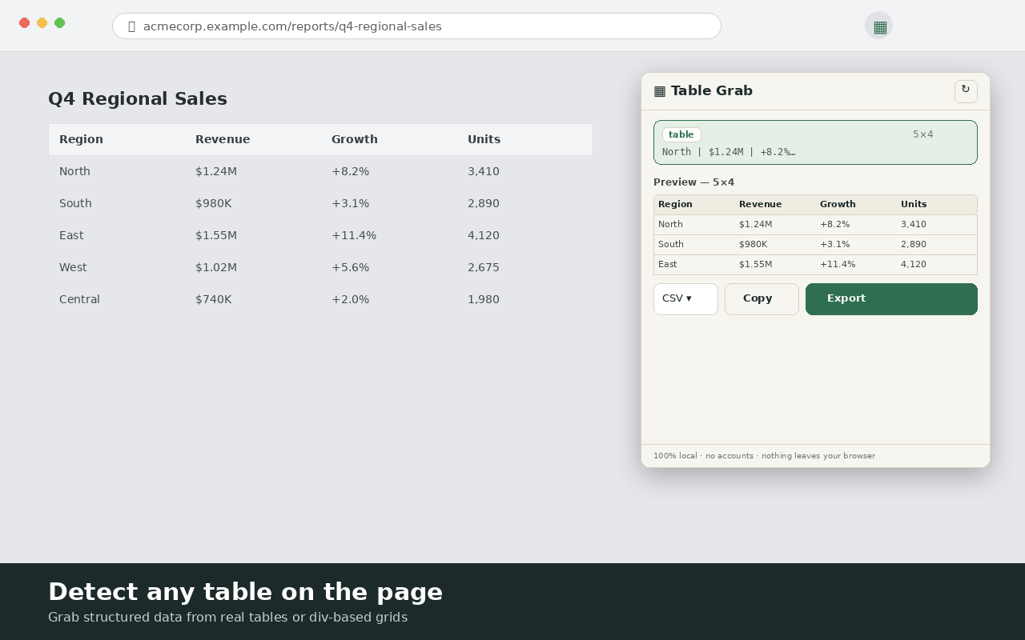Click +3.1% in the preview table
The width and height of the screenshot is (1025, 640).
(x=834, y=244)
